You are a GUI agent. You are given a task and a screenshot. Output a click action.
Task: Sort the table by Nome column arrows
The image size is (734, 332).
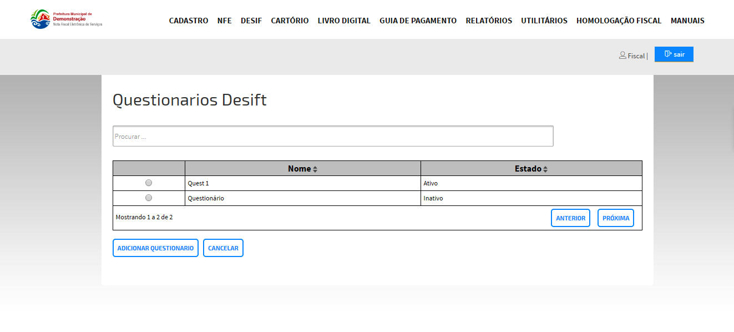315,169
